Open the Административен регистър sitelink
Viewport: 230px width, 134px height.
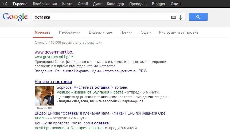click(x=114, y=71)
